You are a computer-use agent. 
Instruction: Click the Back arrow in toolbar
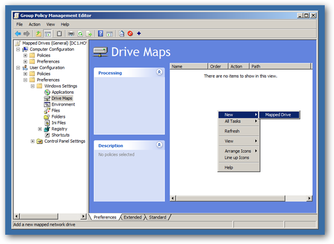18,33
